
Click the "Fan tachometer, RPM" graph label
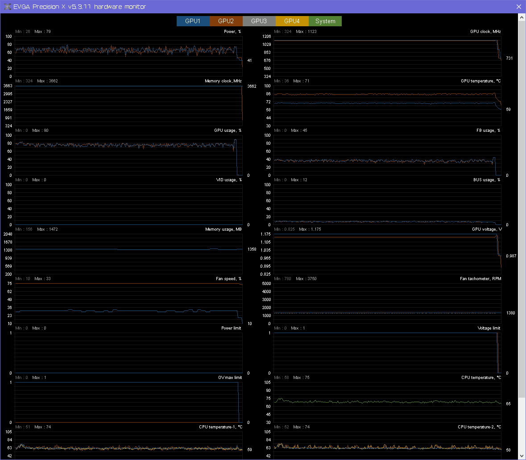click(480, 279)
